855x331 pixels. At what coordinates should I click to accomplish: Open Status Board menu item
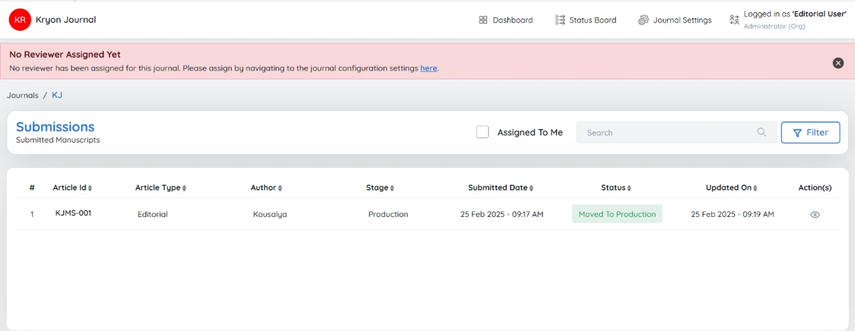[x=586, y=20]
